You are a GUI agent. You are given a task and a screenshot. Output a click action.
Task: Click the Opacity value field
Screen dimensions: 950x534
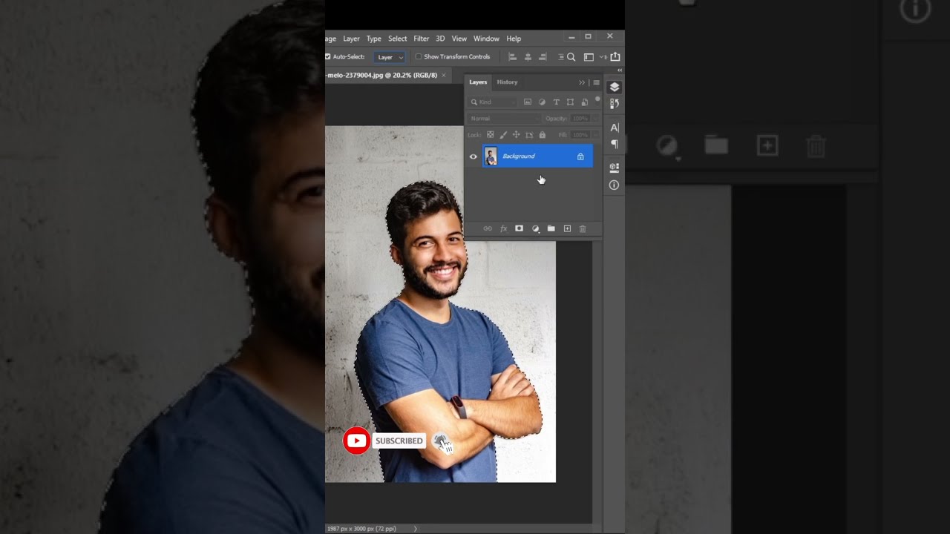(580, 119)
